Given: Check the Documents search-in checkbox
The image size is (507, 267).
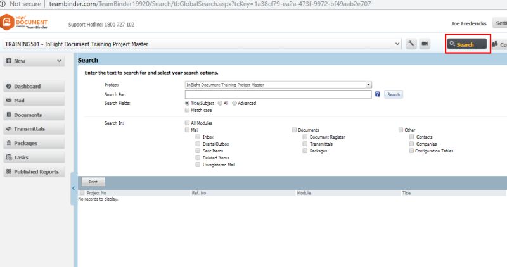Looking at the screenshot, I should point(294,130).
